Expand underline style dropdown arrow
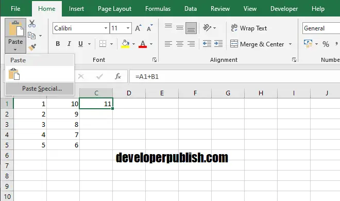 click(x=89, y=44)
